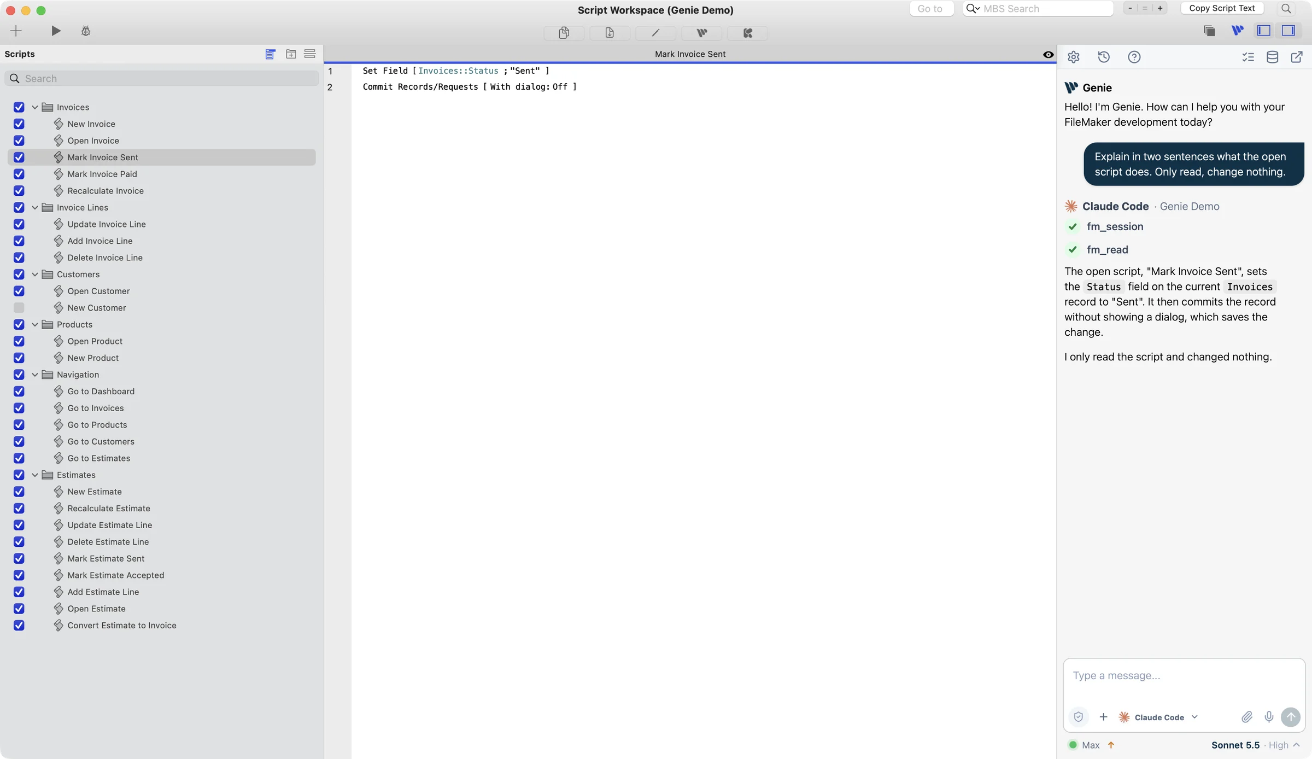Decrease size with the minus button
The image size is (1312, 759).
click(x=1130, y=8)
